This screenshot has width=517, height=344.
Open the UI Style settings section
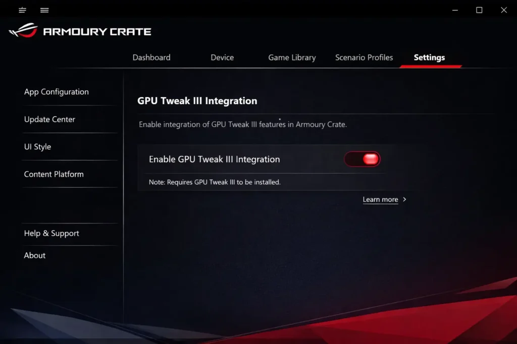pyautogui.click(x=37, y=147)
